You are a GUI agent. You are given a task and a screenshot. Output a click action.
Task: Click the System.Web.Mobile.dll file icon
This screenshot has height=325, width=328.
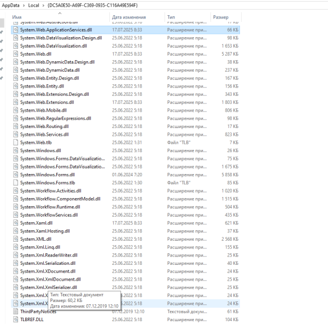tap(15, 110)
